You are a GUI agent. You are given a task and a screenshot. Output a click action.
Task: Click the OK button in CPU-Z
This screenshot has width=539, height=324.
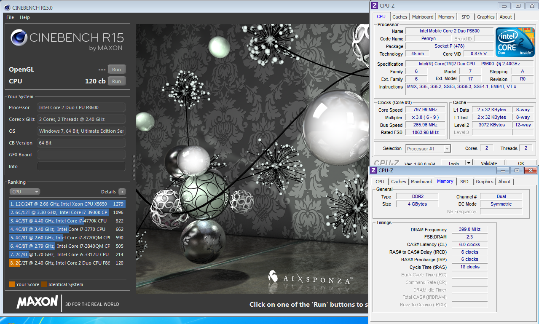pyautogui.click(x=521, y=163)
